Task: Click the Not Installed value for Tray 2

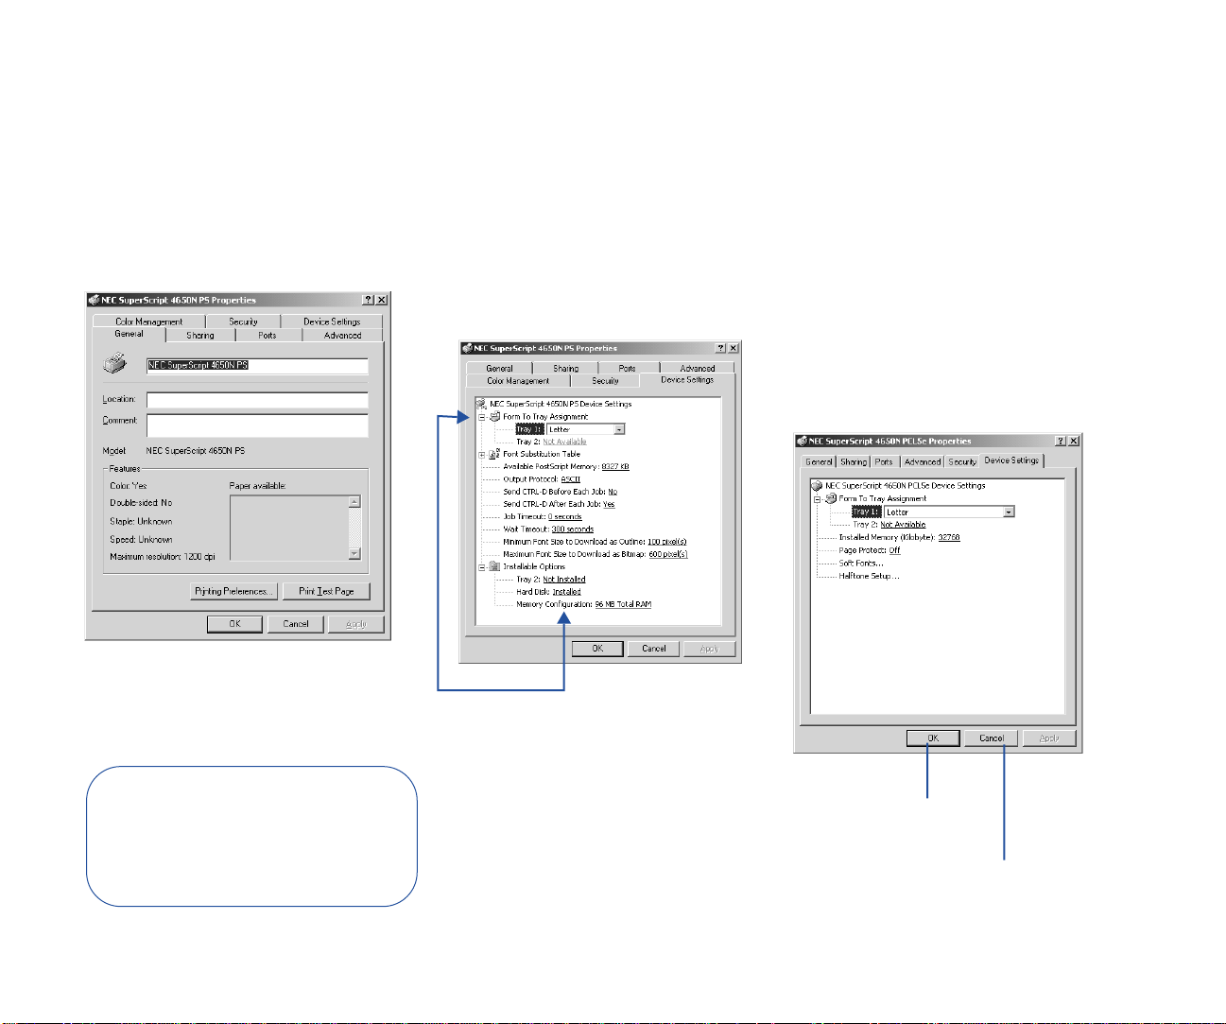Action: [564, 580]
